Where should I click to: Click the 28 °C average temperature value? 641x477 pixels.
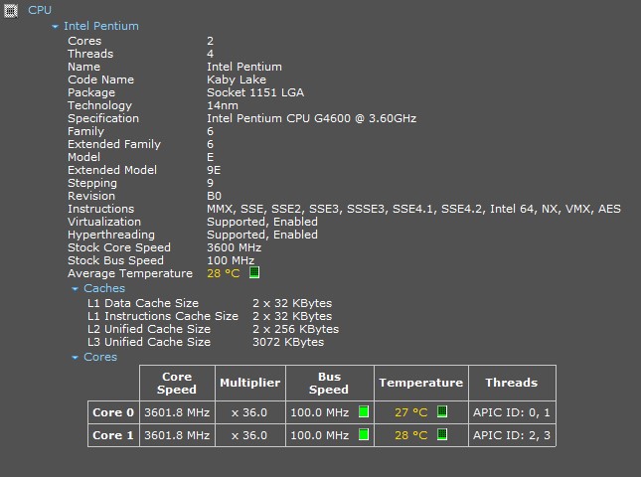(x=224, y=273)
